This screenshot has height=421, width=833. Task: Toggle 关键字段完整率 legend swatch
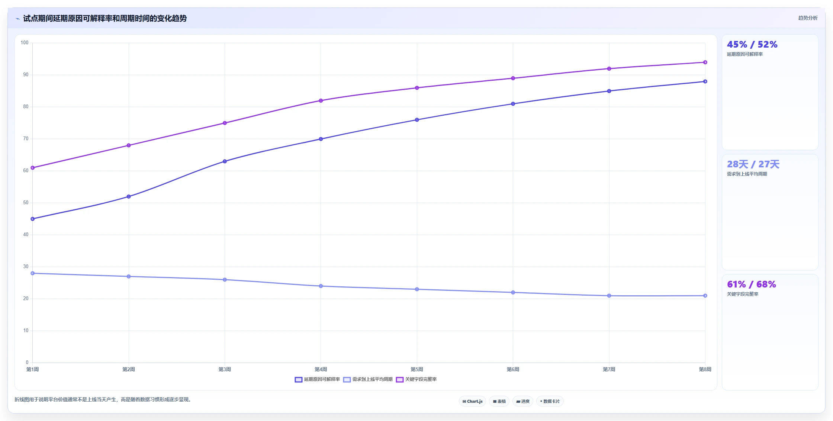399,380
